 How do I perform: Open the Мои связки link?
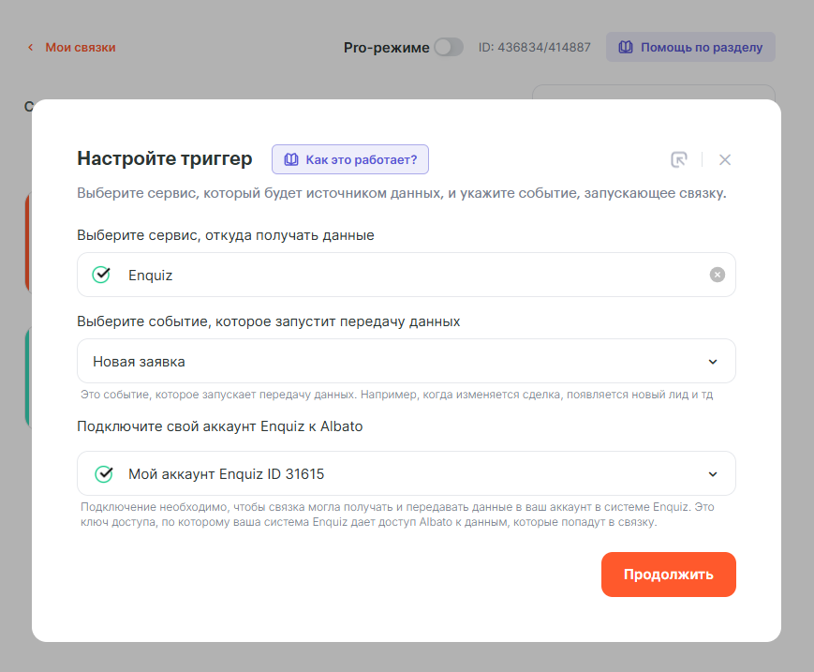click(x=81, y=47)
